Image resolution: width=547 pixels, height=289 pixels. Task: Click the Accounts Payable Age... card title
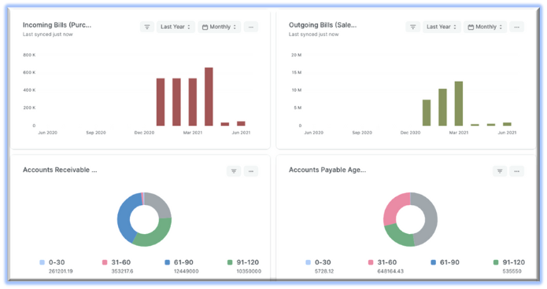coord(327,170)
